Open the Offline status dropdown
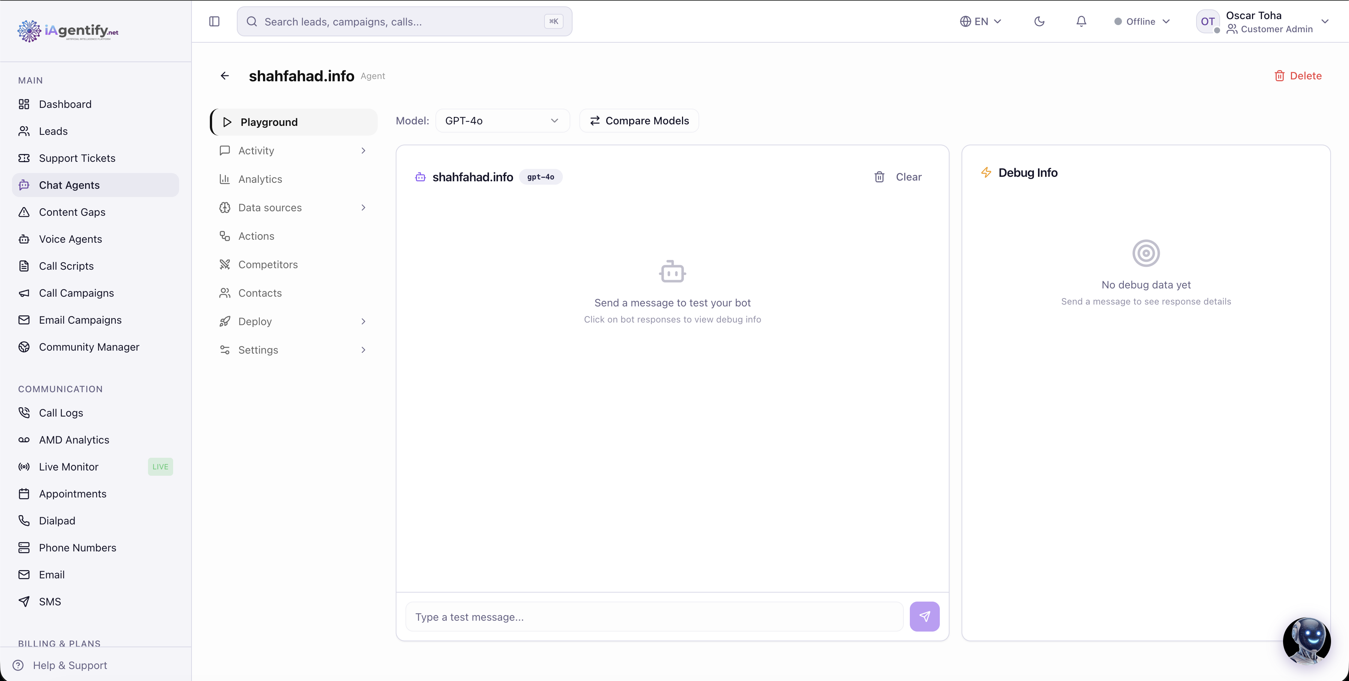Screen dimensions: 1349x681 click(1142, 21)
